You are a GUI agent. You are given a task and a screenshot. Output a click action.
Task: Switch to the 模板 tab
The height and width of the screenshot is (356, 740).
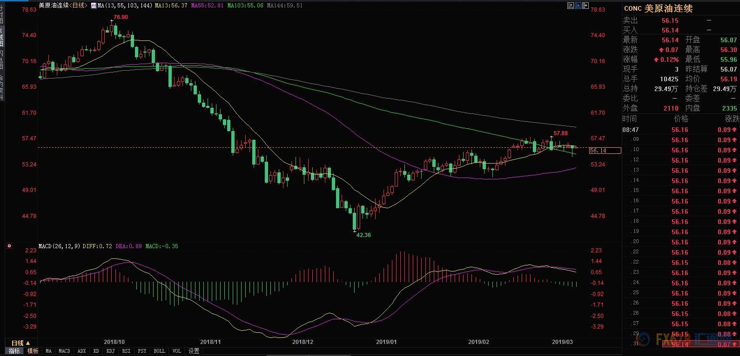[x=33, y=351]
